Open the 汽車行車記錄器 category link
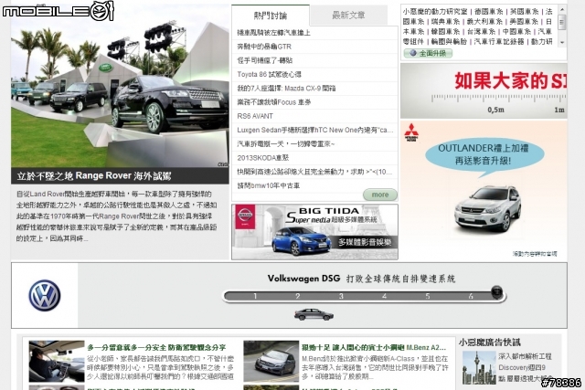585x390 pixels. click(x=499, y=42)
